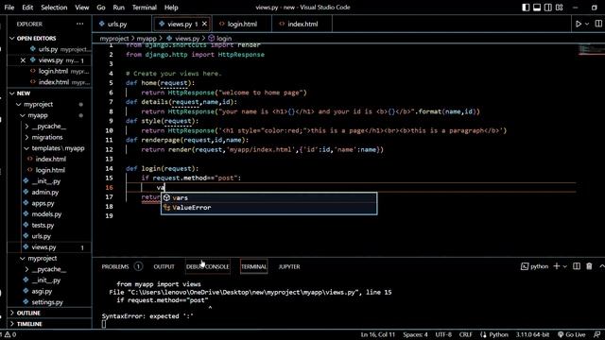Open the File menu
The image size is (605, 340).
pyautogui.click(x=9, y=8)
